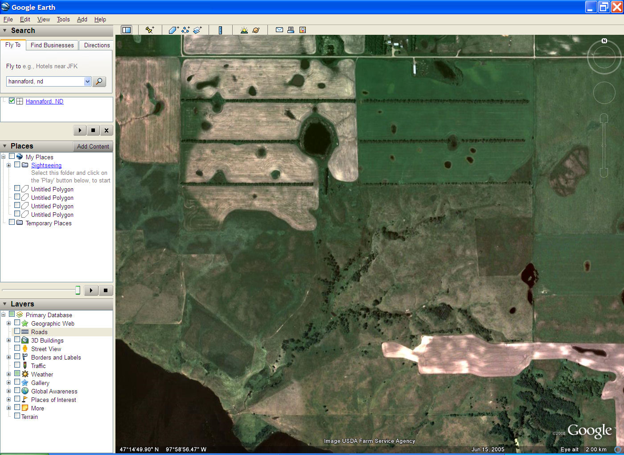This screenshot has width=624, height=455.
Task: Click the Fly To search input field
Action: tap(45, 81)
